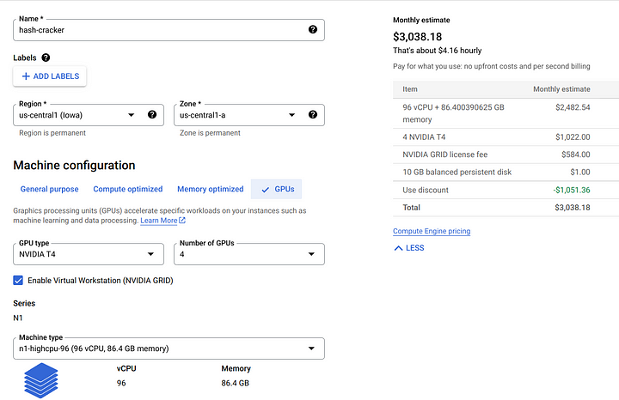Screen dimensions: 619x400
Task: Switch to the General purpose tab
Action: [x=49, y=189]
